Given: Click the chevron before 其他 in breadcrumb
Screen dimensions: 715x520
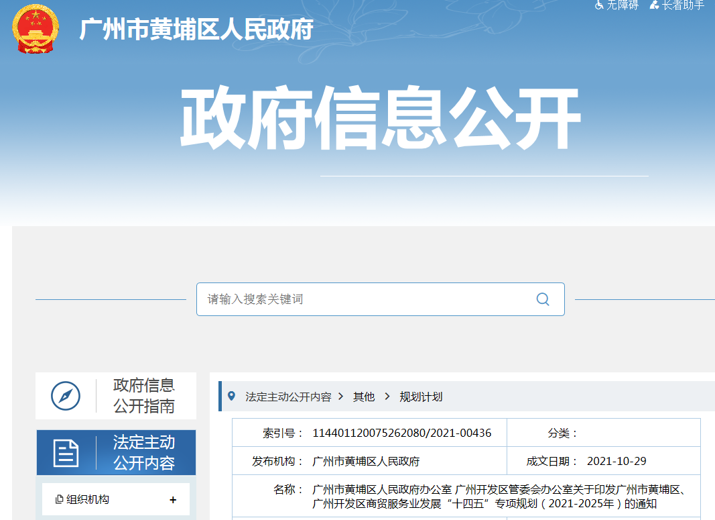Looking at the screenshot, I should (341, 397).
